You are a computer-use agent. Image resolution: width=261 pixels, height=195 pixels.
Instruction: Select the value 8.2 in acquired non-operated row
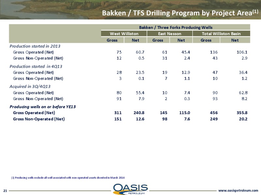coord(244,99)
